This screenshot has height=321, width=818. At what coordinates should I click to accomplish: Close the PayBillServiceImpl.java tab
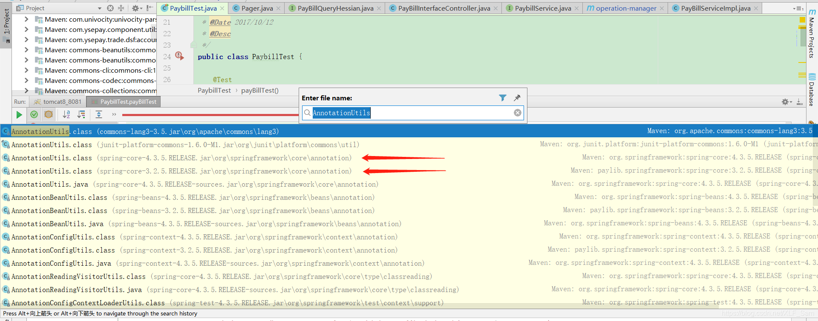coord(756,9)
